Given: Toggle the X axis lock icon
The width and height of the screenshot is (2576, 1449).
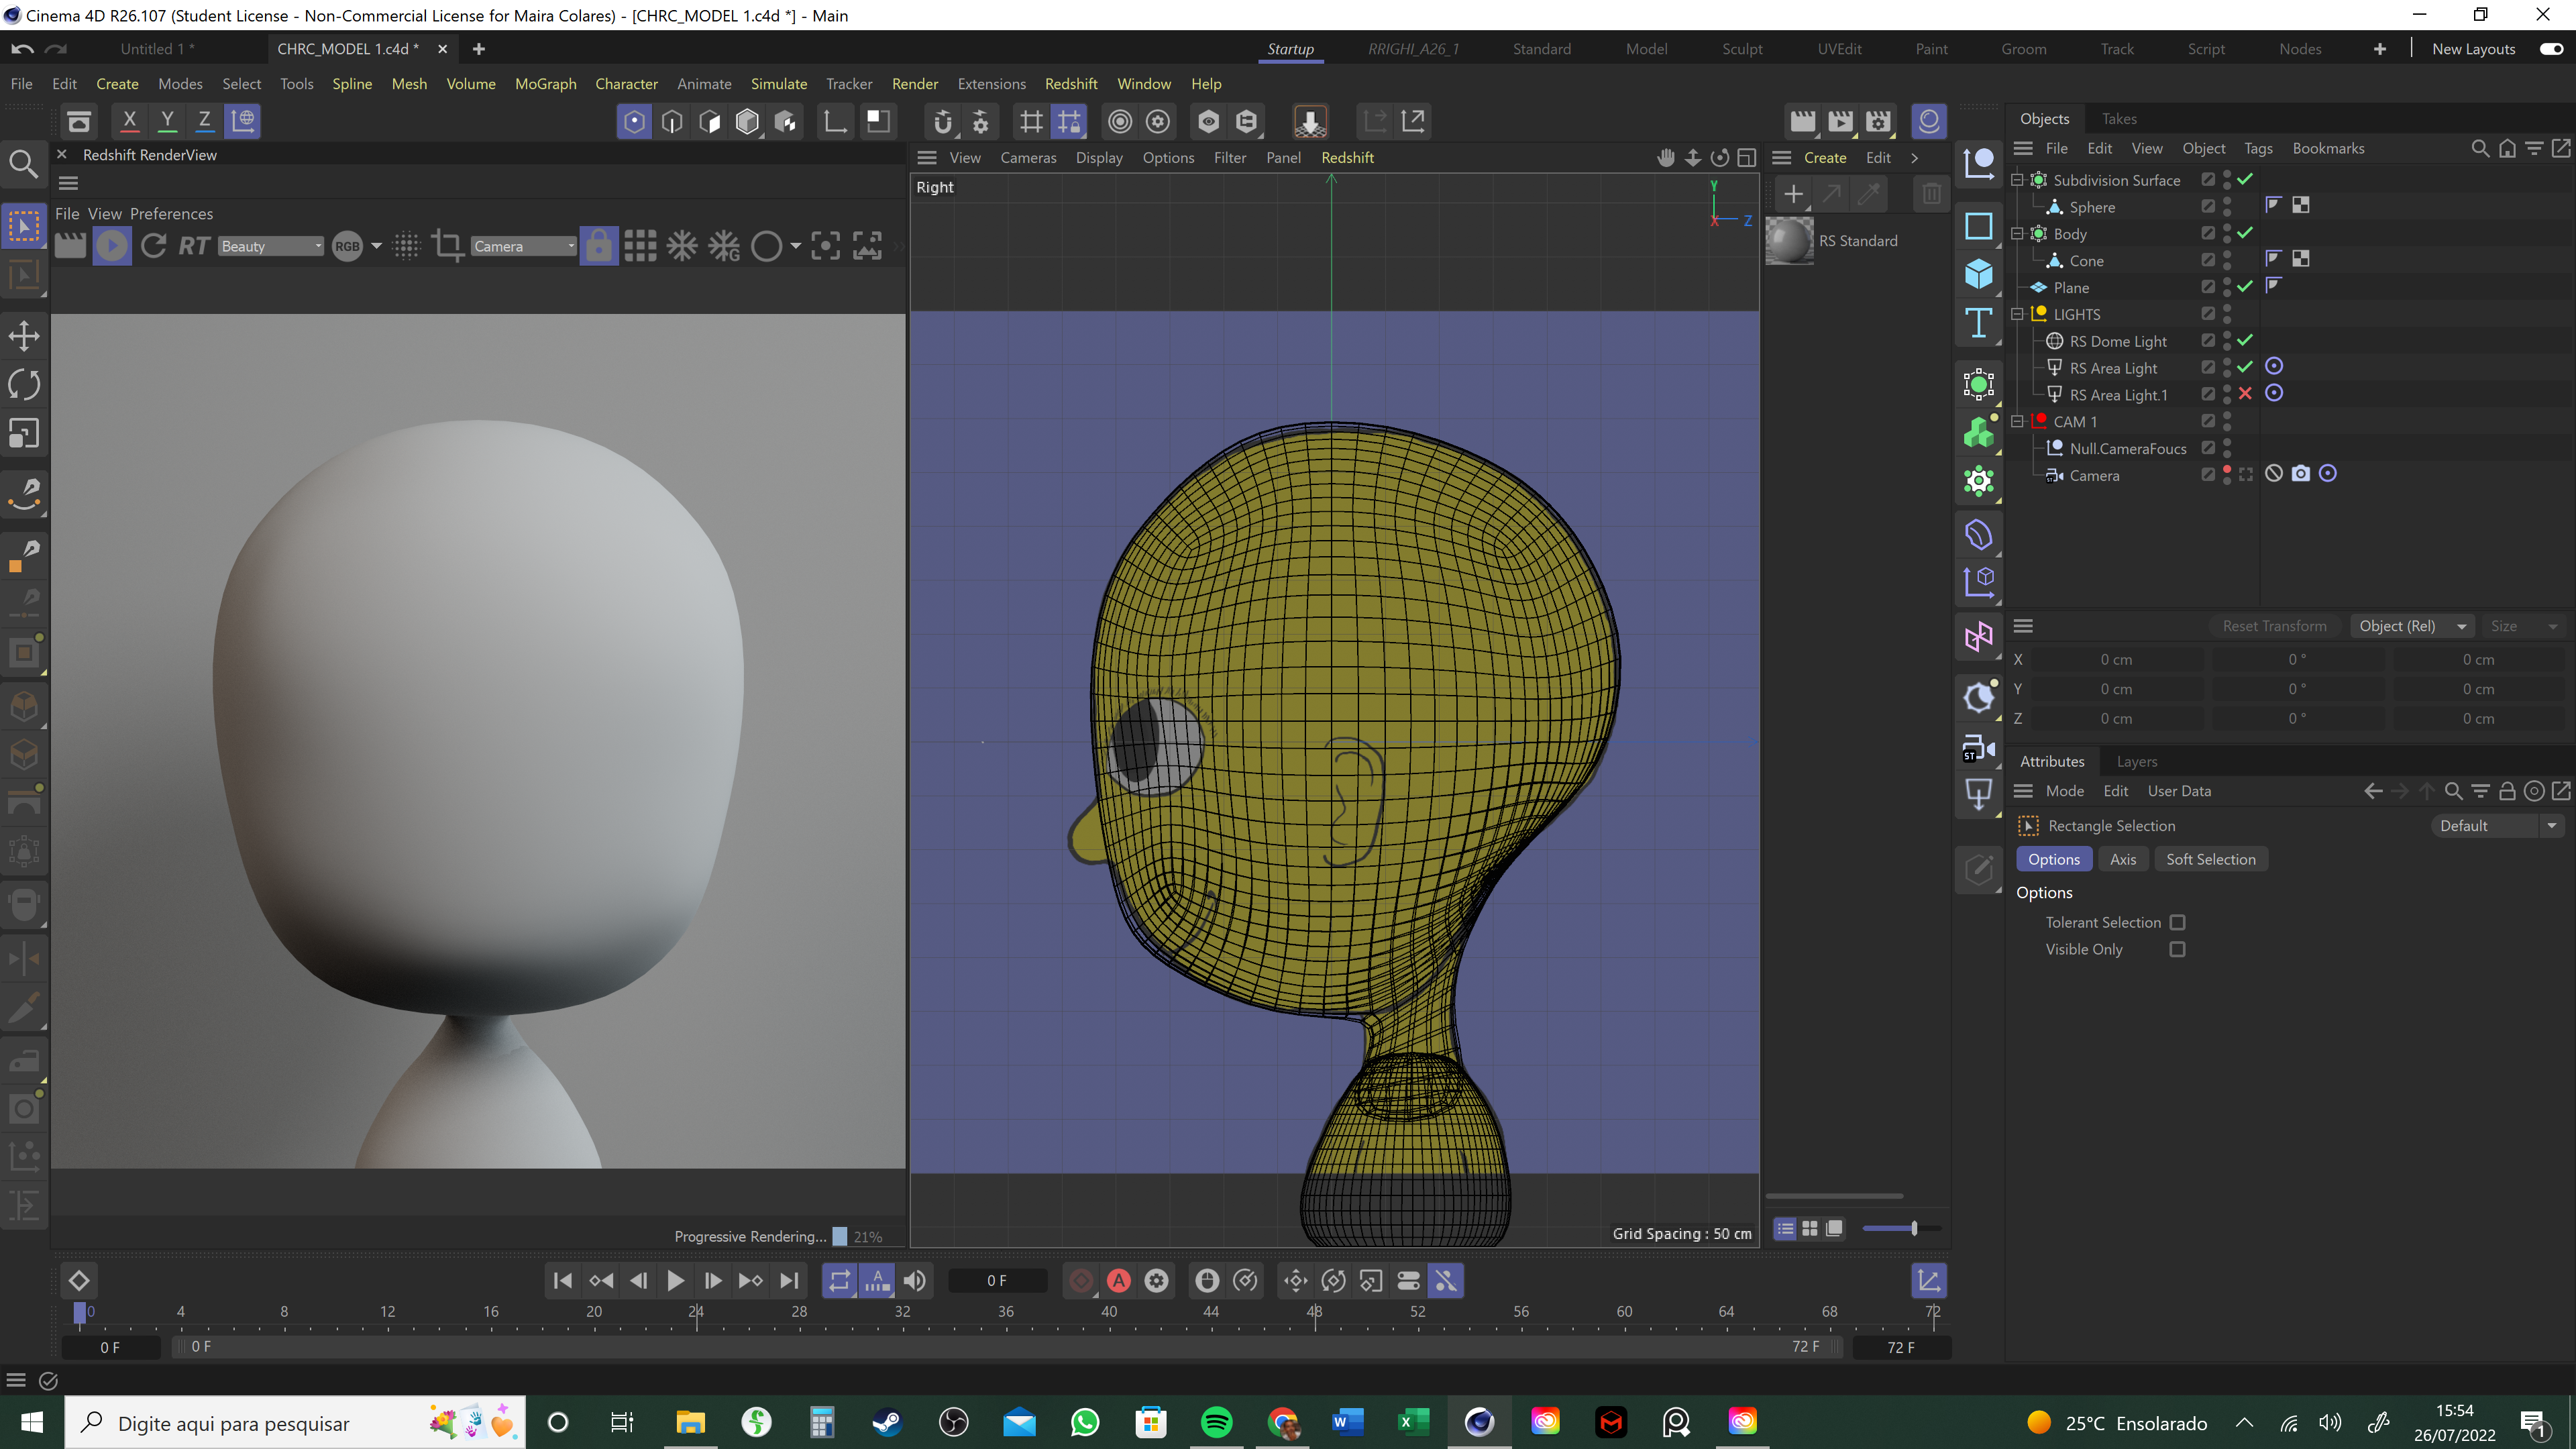Looking at the screenshot, I should point(129,121).
